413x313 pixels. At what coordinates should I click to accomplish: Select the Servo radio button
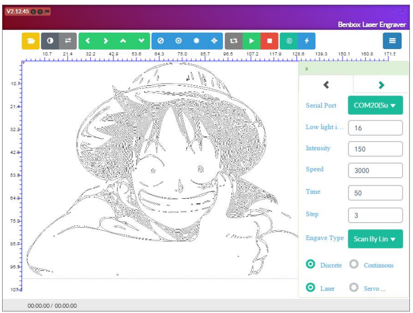(354, 287)
